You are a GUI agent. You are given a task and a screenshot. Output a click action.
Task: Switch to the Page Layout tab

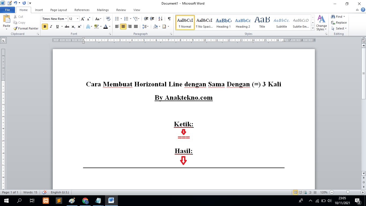(x=59, y=10)
